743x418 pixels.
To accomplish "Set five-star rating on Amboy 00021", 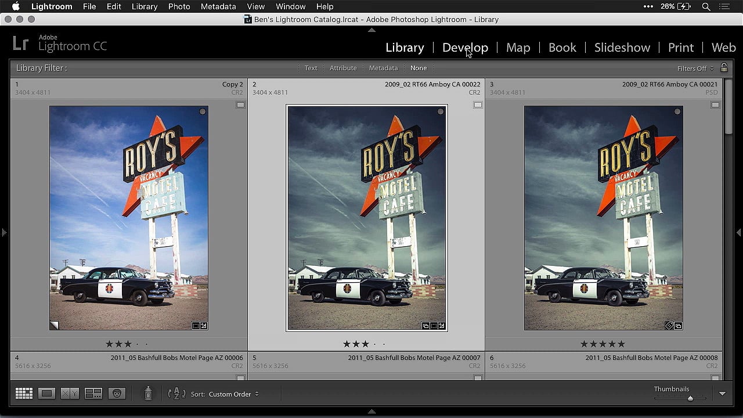I will point(622,344).
